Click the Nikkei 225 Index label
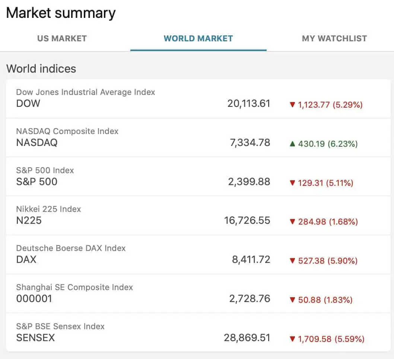The image size is (394, 359). tap(48, 209)
